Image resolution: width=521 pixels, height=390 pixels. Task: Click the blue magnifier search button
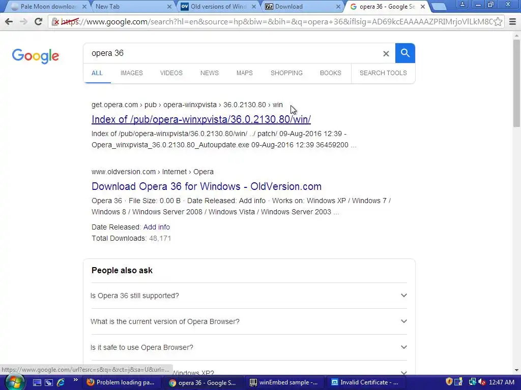[x=405, y=53]
